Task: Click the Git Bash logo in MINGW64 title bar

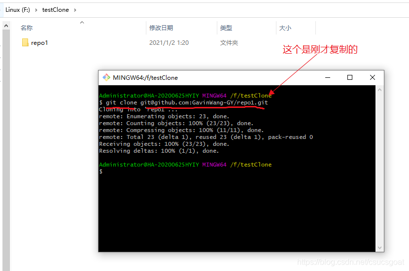Action: [106, 77]
